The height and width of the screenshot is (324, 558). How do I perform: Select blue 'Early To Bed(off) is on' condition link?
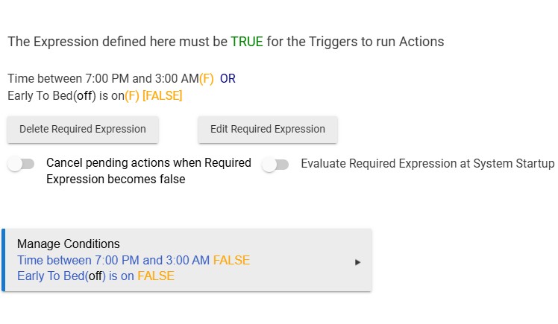point(75,276)
